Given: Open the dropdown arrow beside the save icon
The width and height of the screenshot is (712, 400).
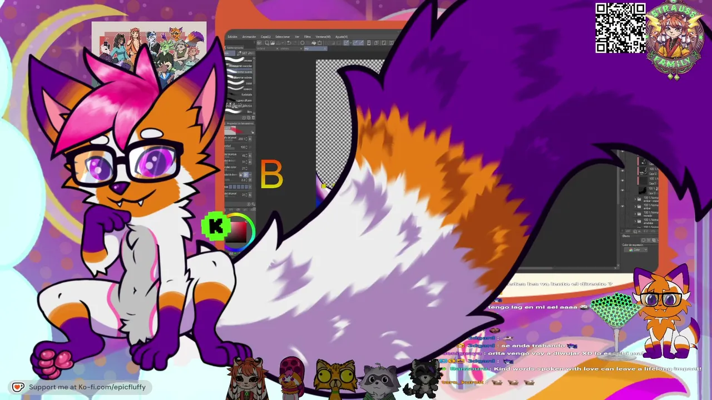Looking at the screenshot, I should (283, 43).
